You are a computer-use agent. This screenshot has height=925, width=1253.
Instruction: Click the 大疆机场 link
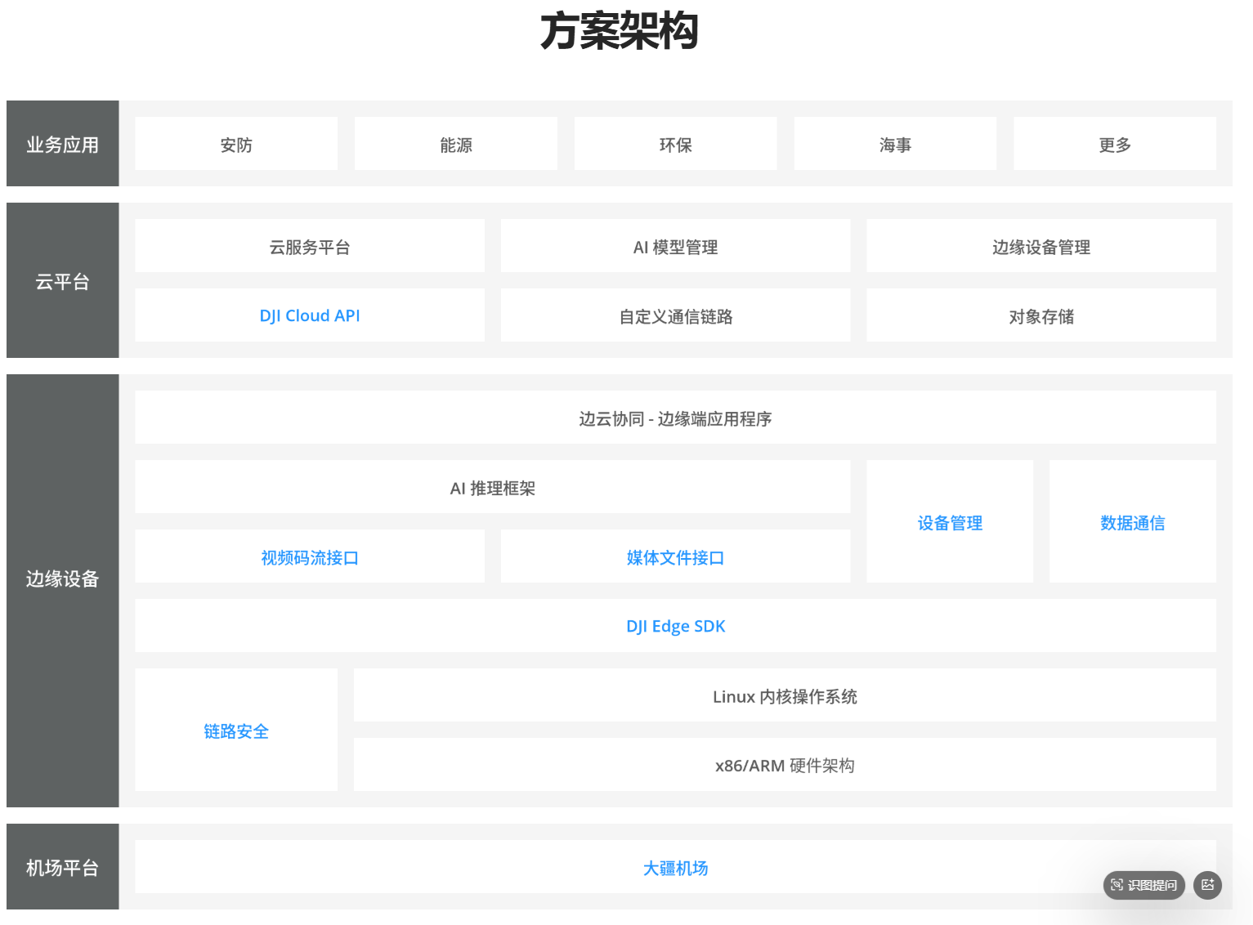(x=675, y=868)
